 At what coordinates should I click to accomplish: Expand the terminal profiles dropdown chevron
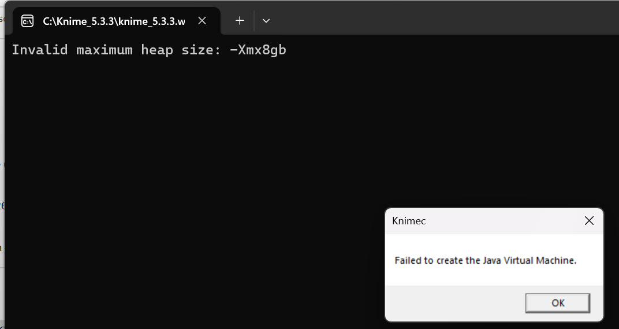point(266,21)
